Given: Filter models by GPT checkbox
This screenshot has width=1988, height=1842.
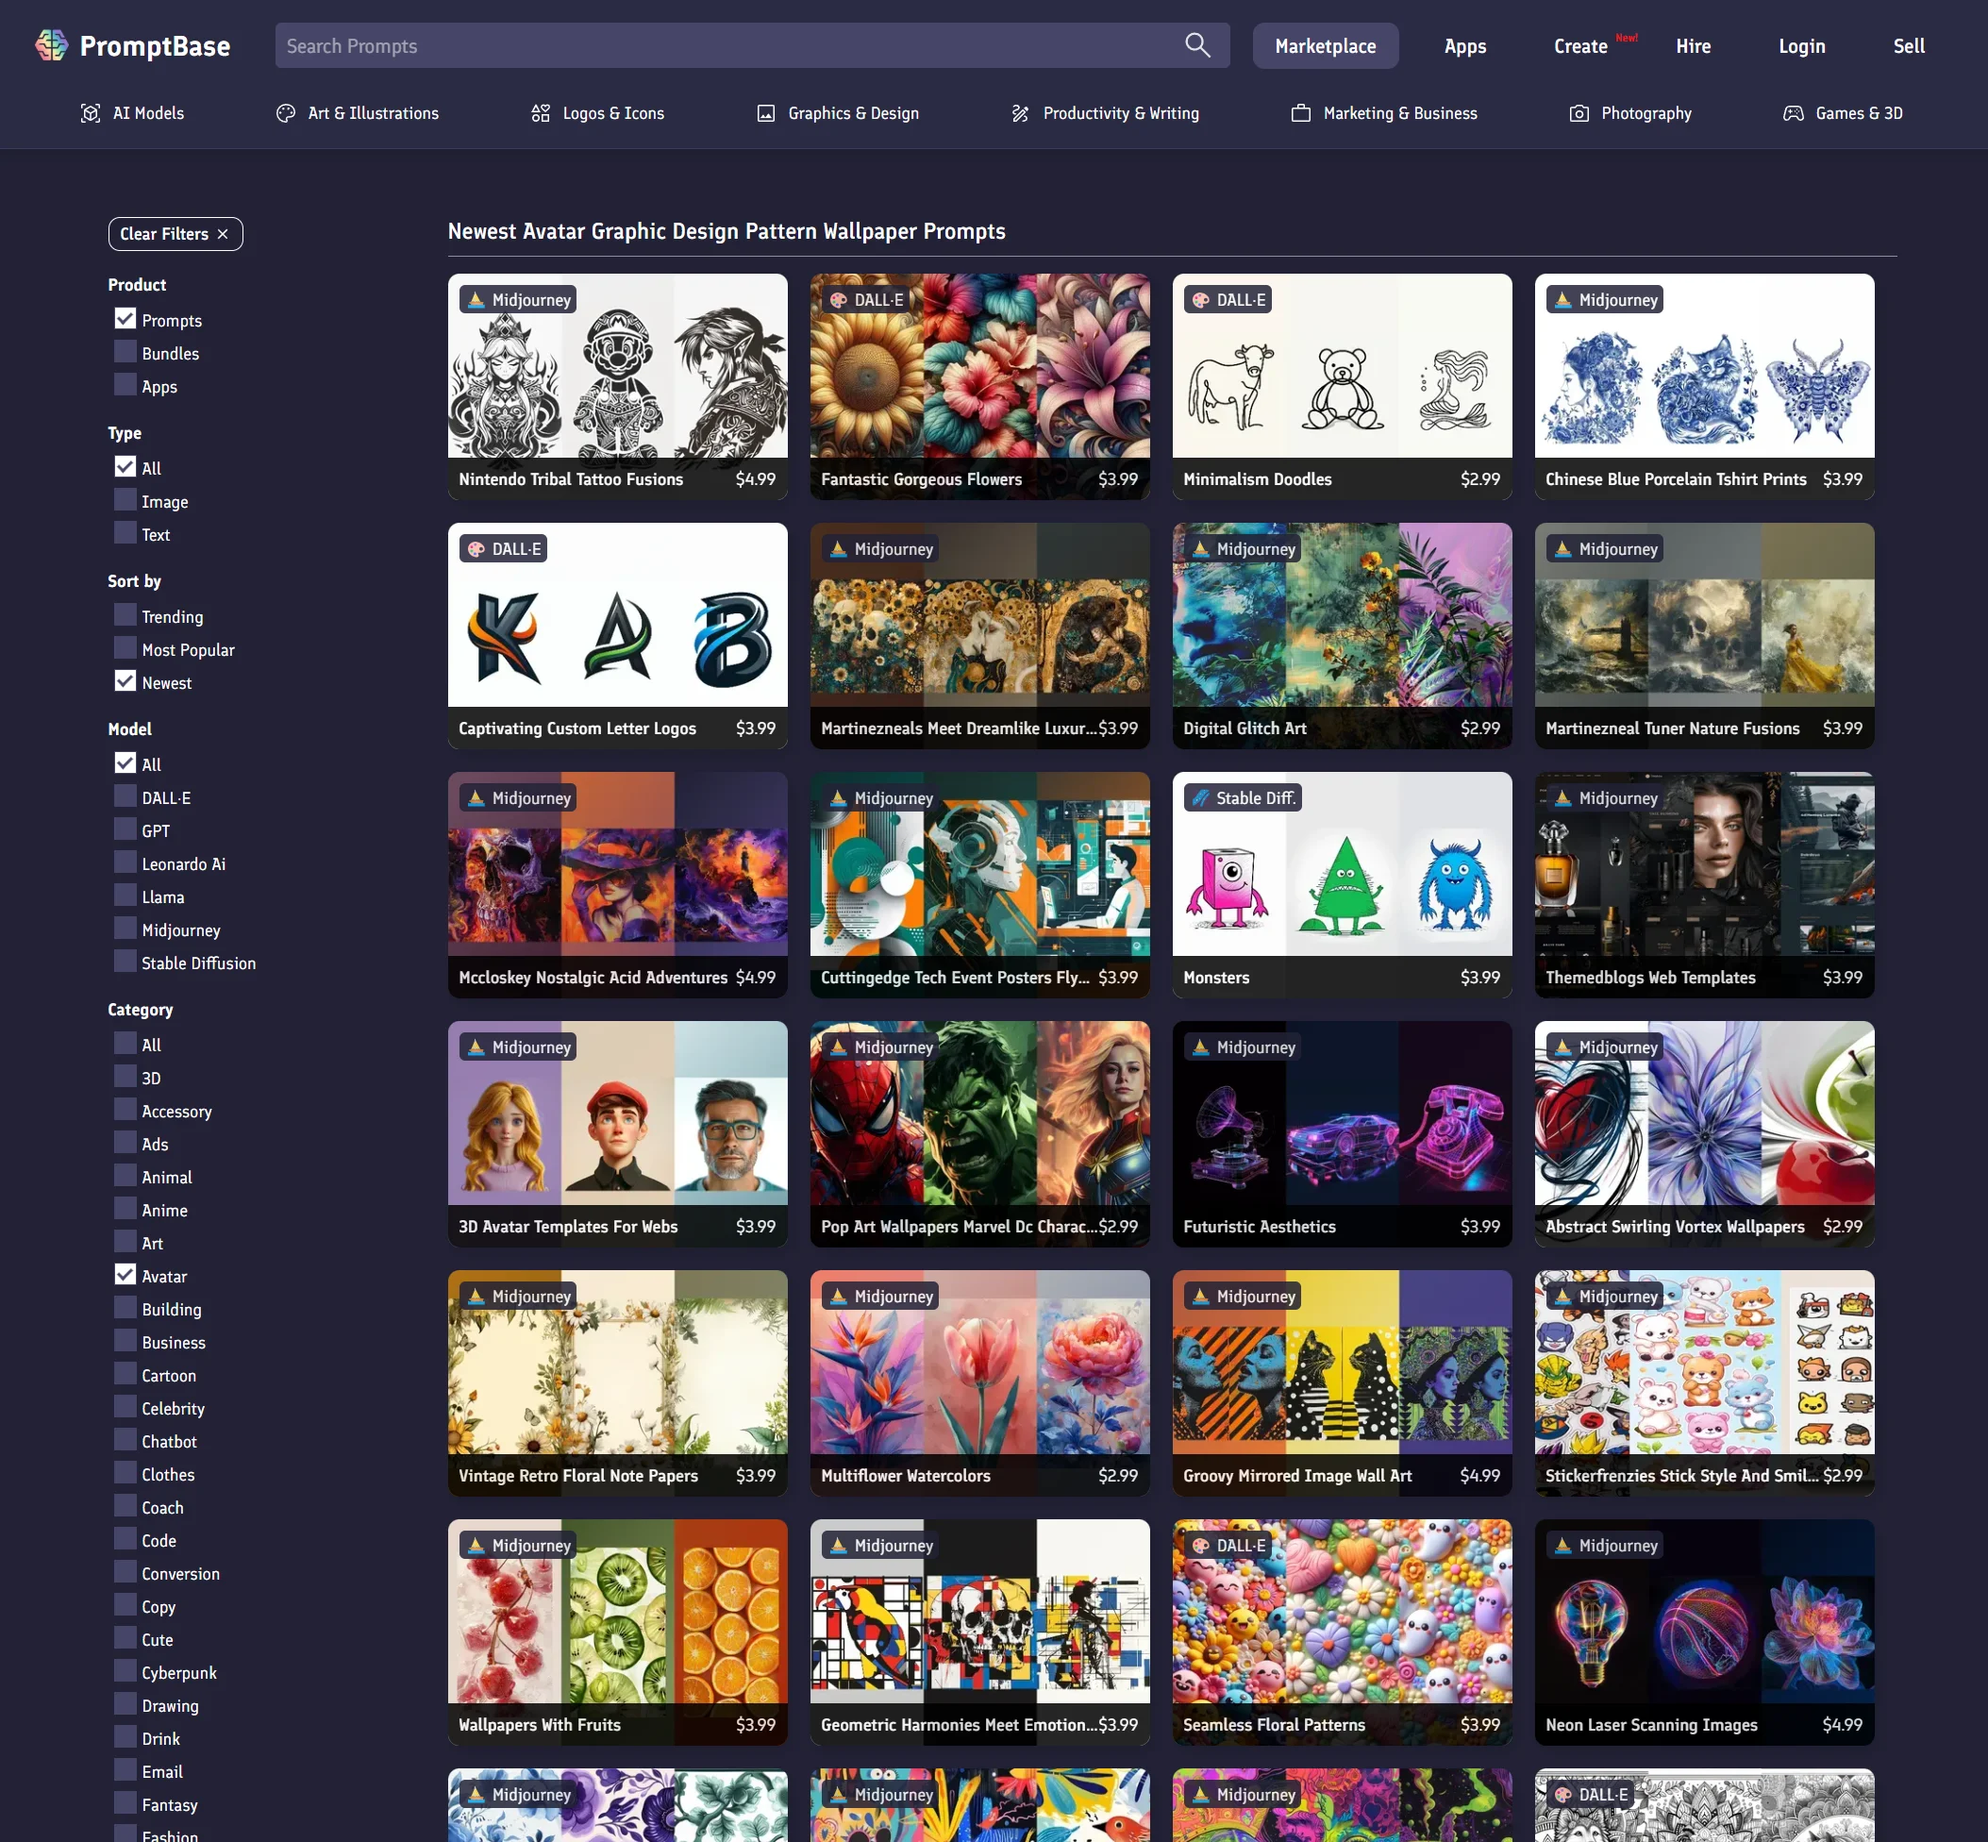Looking at the screenshot, I should click(x=125, y=829).
